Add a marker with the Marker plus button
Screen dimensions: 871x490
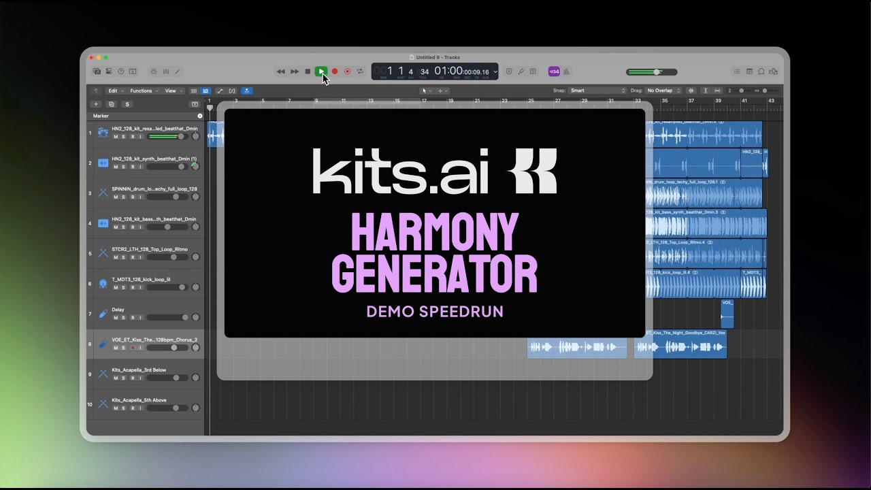(199, 116)
